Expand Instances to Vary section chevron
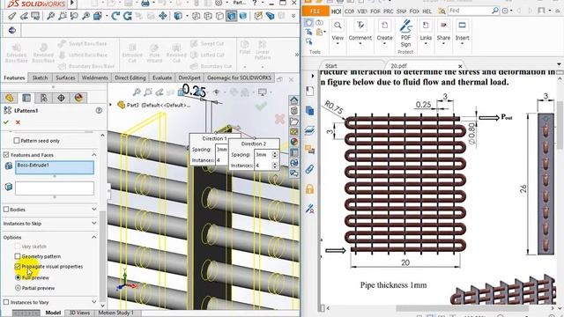This screenshot has width=564, height=317. pyautogui.click(x=94, y=302)
